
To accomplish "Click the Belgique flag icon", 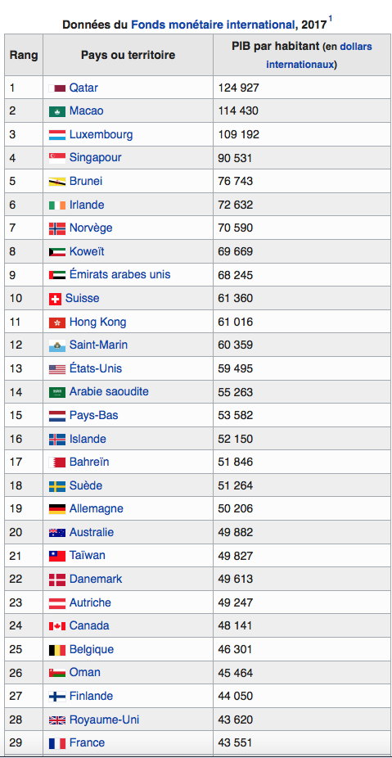I will coord(57,650).
